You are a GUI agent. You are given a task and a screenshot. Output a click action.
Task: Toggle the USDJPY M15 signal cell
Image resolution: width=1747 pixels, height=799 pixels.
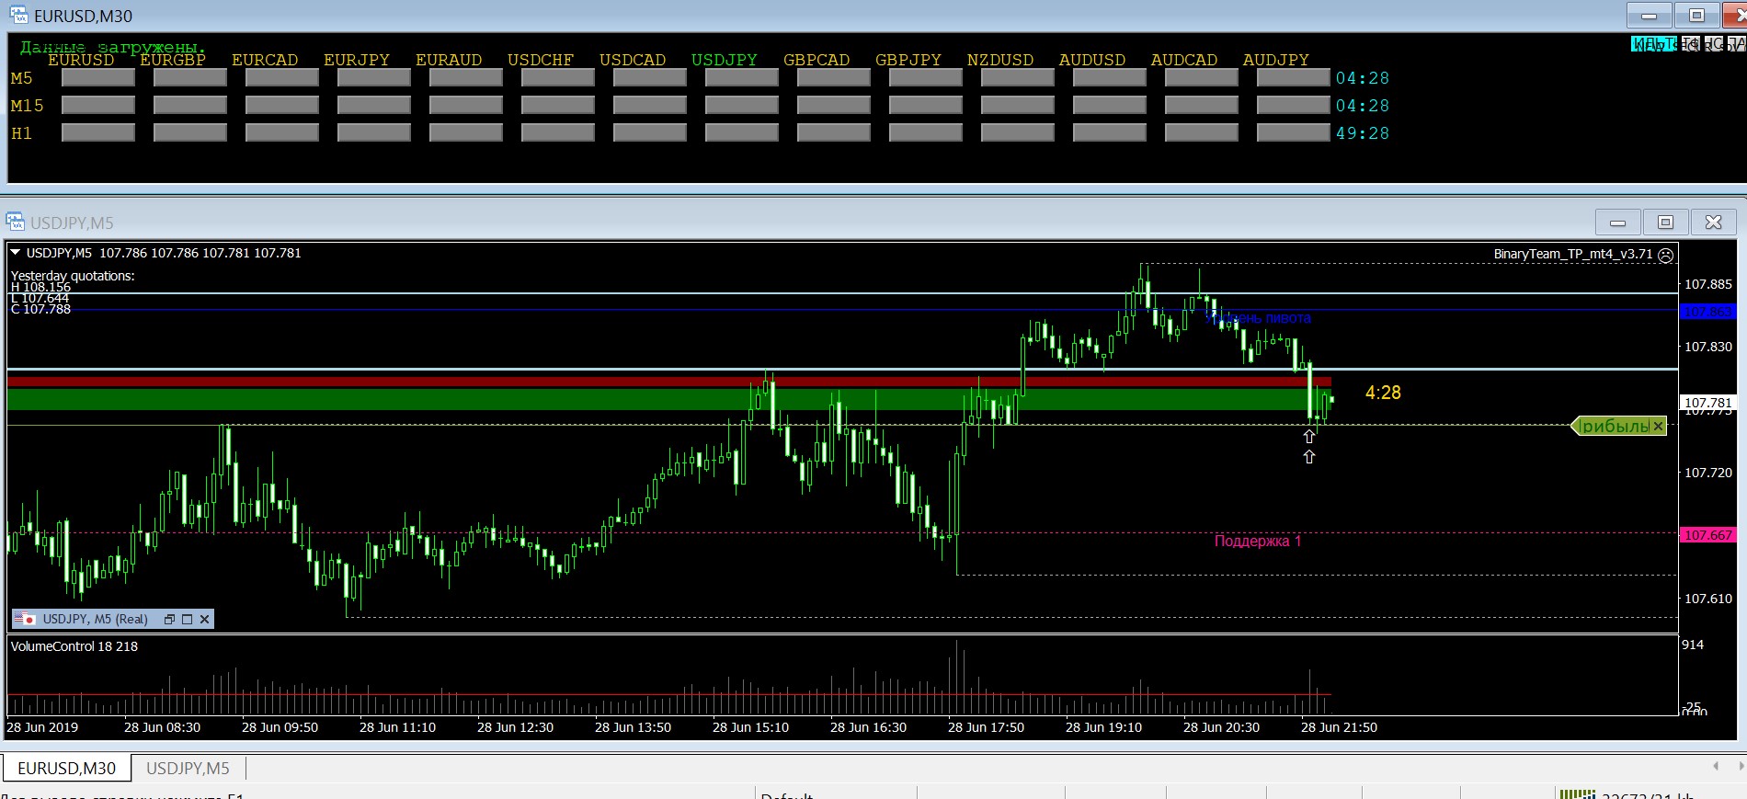(x=741, y=106)
